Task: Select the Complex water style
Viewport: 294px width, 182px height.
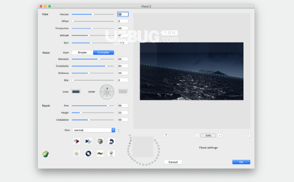Action: pyautogui.click(x=103, y=53)
